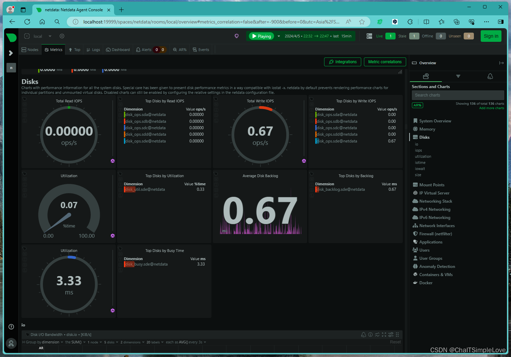511x357 pixels.
Task: Click the Total Read IOPS anomaly indicator icon
Action: click(x=113, y=161)
